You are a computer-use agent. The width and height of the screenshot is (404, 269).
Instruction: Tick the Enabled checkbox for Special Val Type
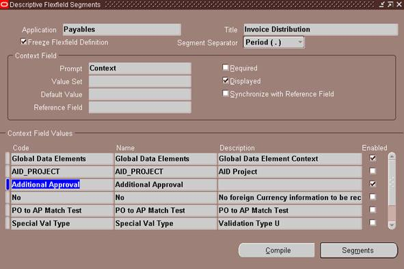[373, 222]
